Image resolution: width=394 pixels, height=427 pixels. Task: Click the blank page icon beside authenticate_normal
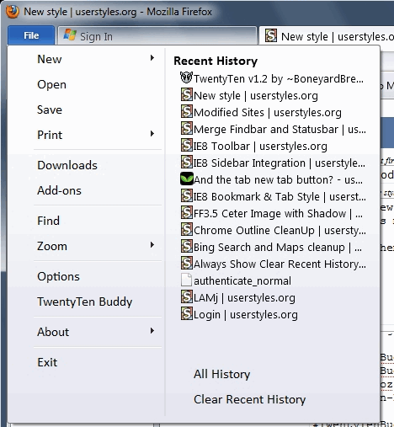point(186,280)
